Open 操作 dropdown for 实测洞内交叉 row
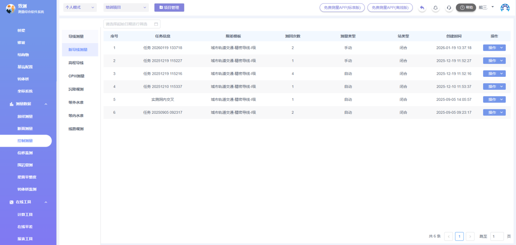The image size is (516, 245). [x=494, y=100]
